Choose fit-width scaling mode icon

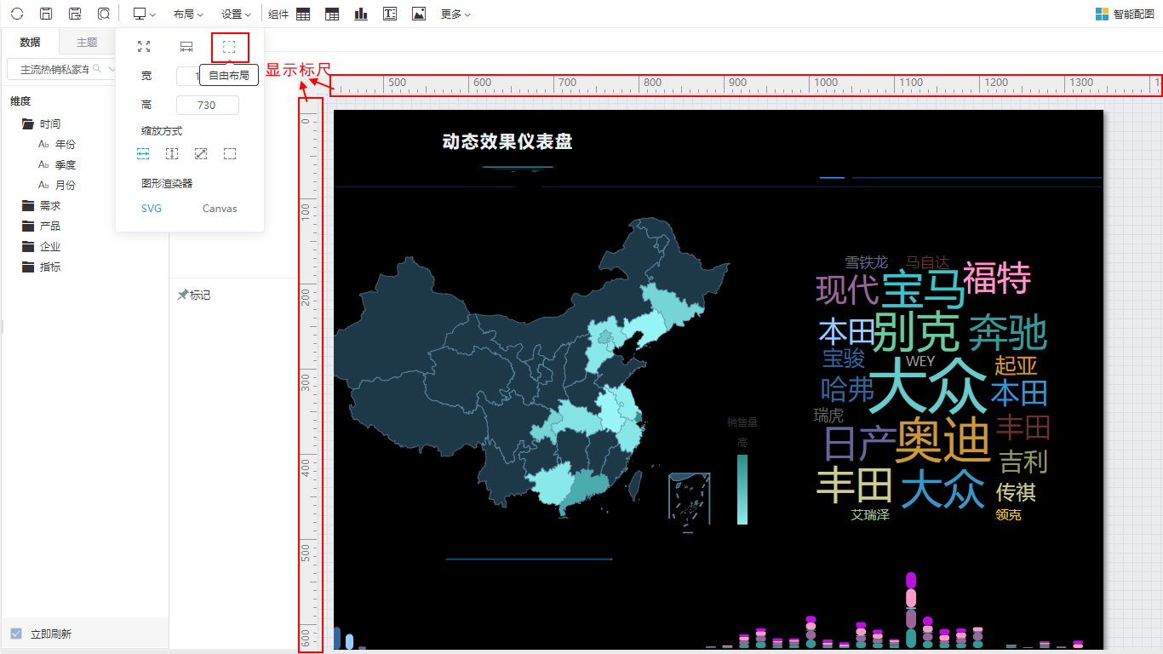tap(143, 154)
